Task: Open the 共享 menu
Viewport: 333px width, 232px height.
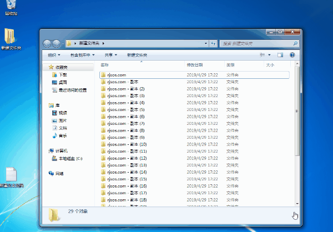Action: (110, 55)
